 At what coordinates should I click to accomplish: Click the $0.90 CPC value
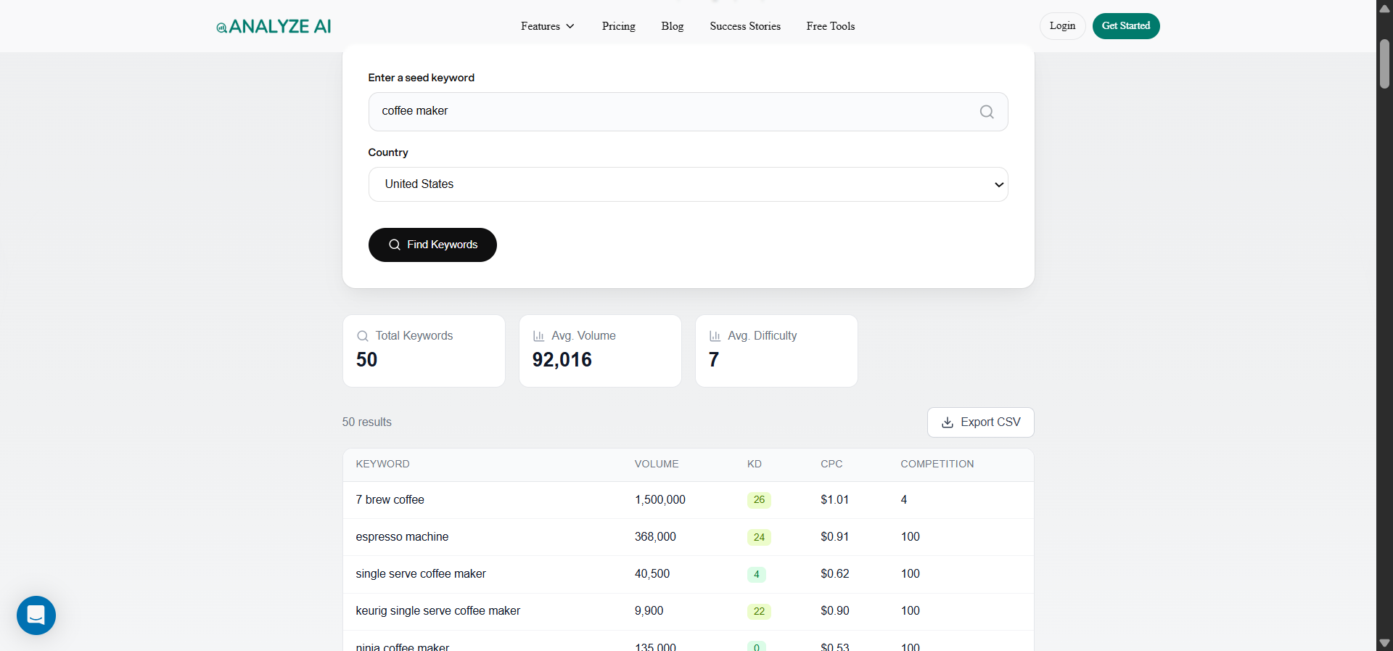click(835, 611)
